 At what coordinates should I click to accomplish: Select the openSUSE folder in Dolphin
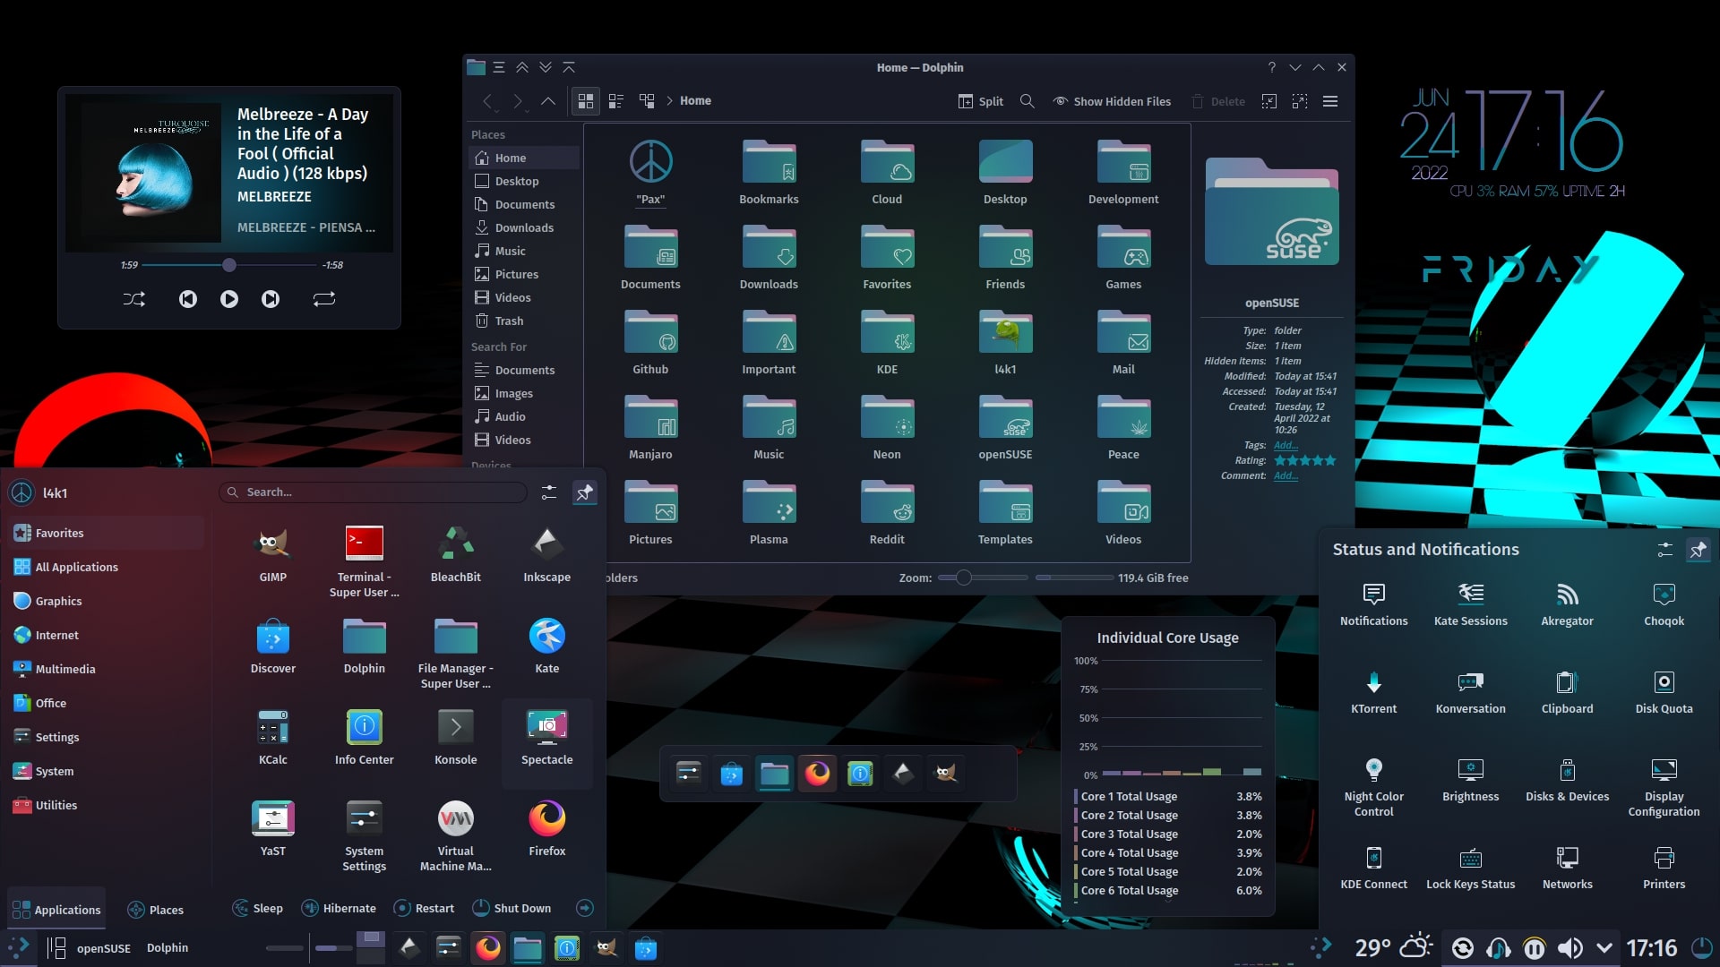tap(1005, 427)
